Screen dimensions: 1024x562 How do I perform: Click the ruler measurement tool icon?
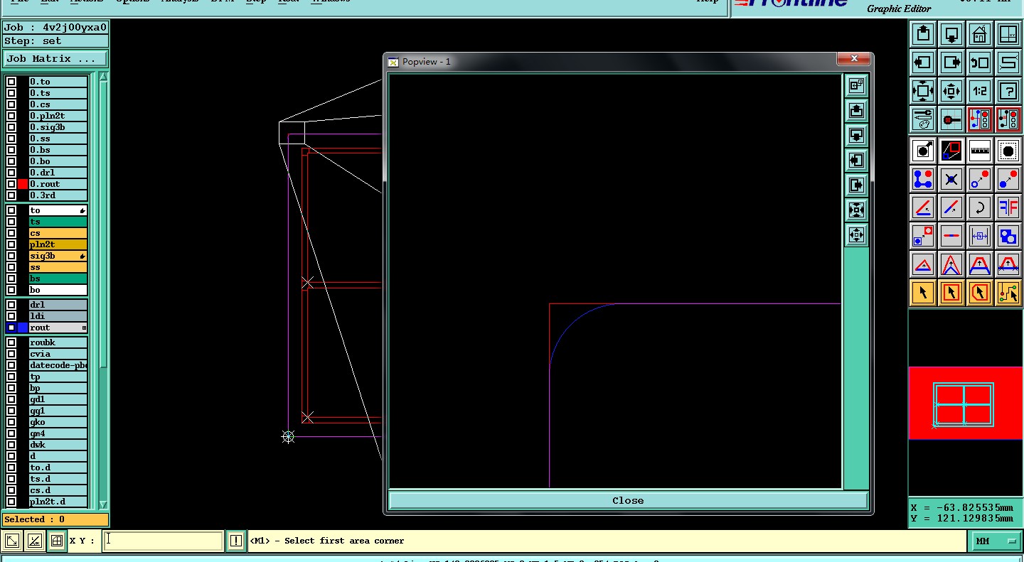tap(980, 151)
